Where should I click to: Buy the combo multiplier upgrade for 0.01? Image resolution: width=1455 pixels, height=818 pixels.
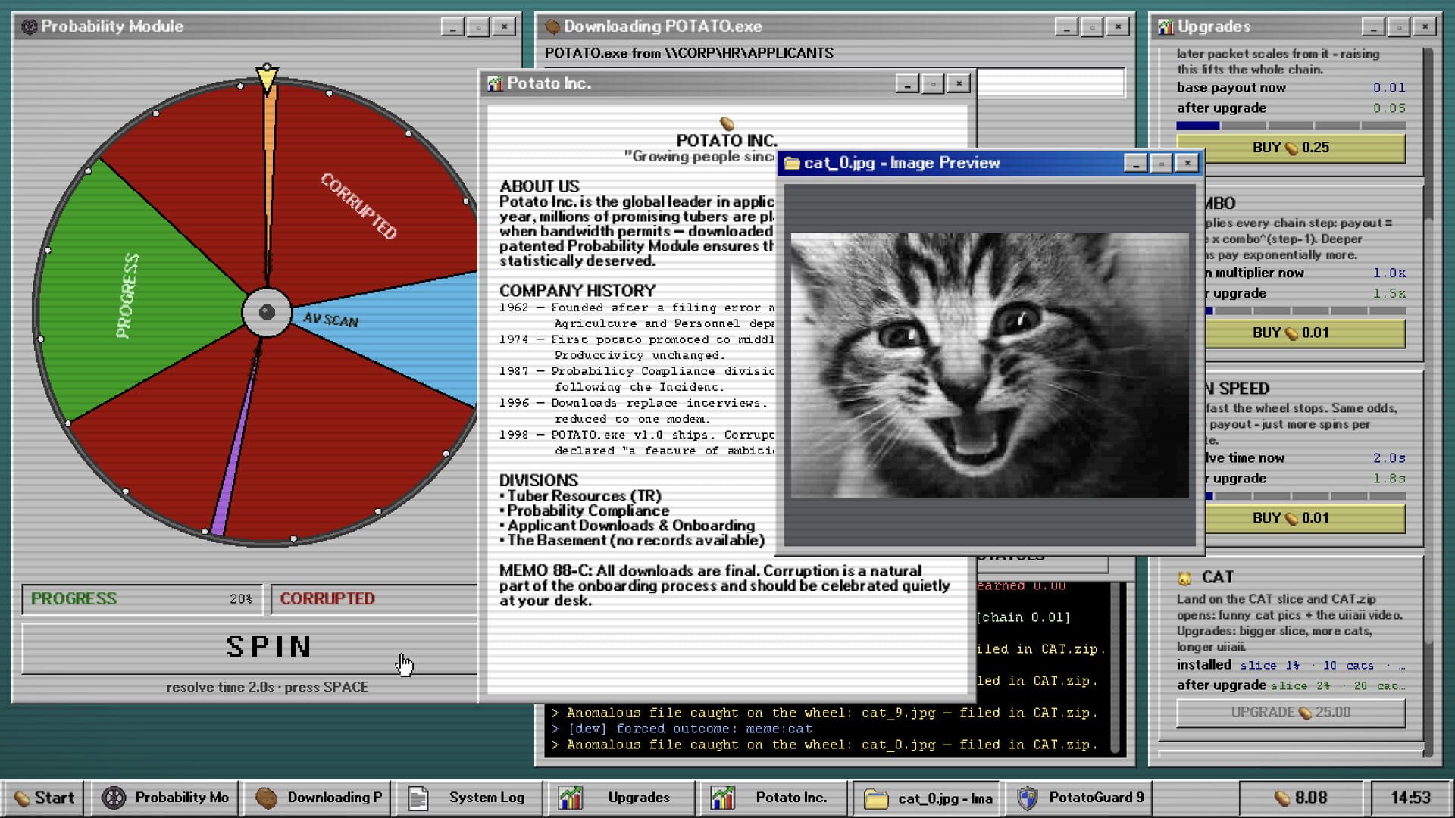pyautogui.click(x=1304, y=333)
